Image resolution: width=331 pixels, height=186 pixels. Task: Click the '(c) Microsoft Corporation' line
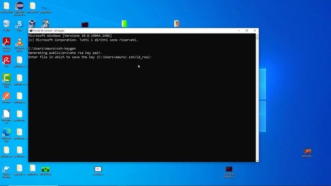click(83, 40)
